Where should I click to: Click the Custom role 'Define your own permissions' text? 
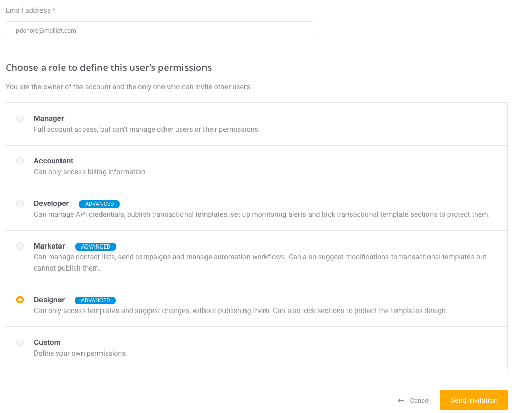(79, 353)
